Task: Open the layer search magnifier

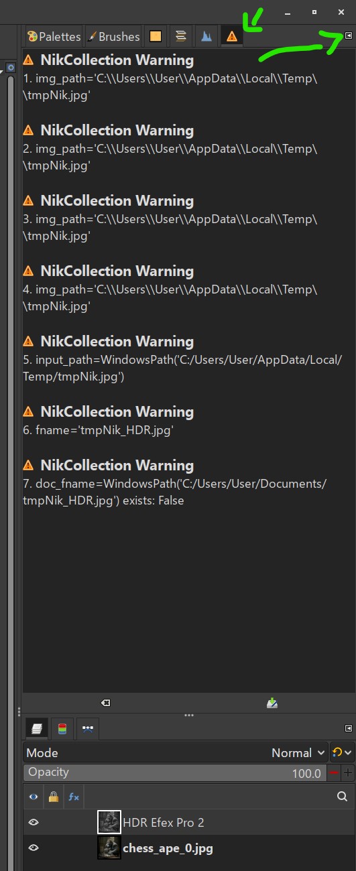Action: (342, 797)
